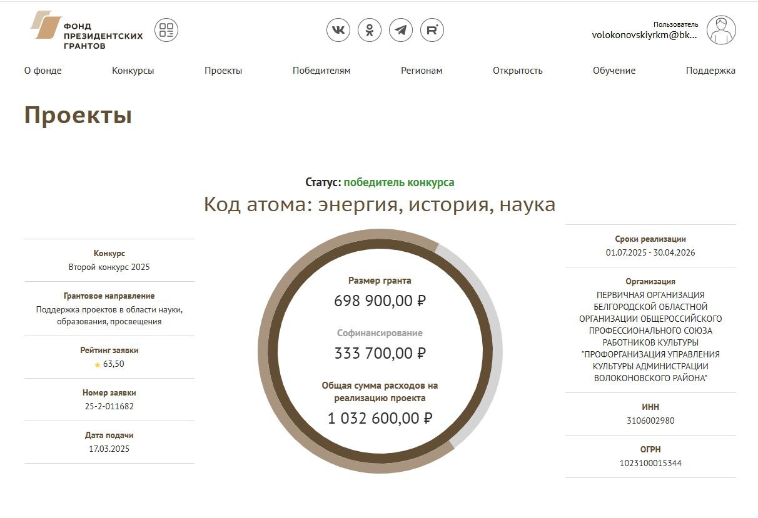Open the QR code grid icon
The width and height of the screenshot is (758, 518).
[x=166, y=30]
